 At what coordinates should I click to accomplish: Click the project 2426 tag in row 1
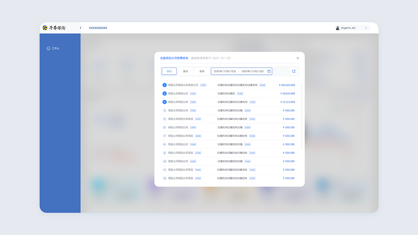(x=203, y=85)
